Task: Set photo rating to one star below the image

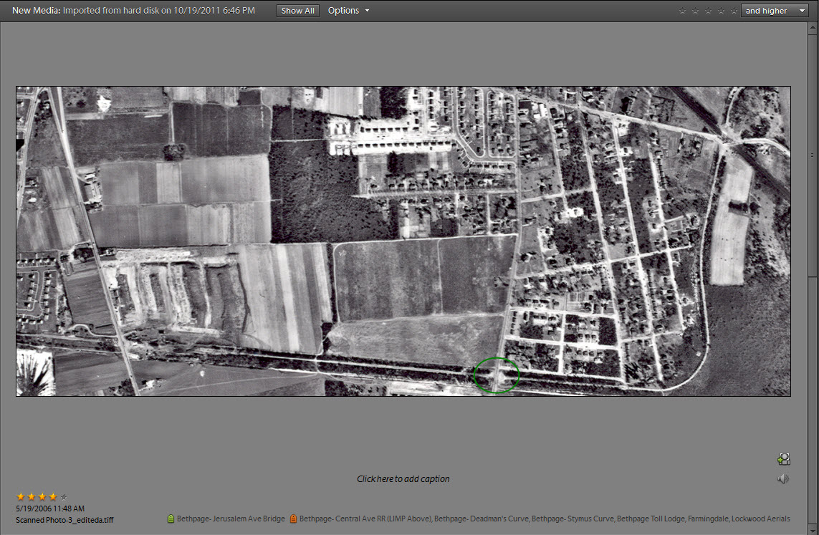Action: (x=20, y=496)
